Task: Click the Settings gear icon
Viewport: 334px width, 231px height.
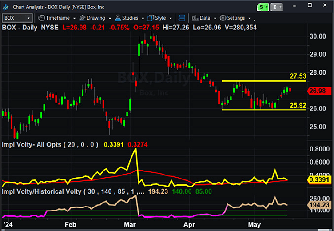Action: pos(223,18)
